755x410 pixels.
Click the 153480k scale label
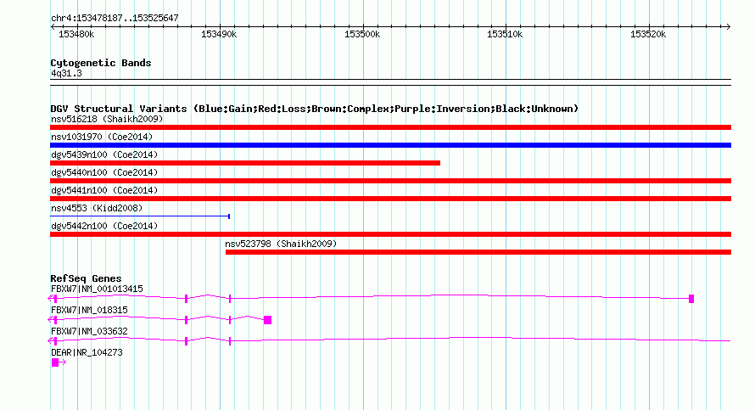click(x=76, y=35)
